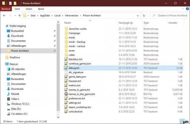Open 3D-objecten under Deze pc
The image size is (190, 124).
click(18, 69)
